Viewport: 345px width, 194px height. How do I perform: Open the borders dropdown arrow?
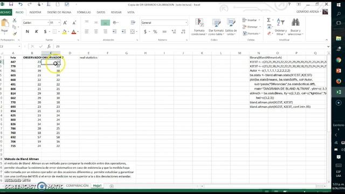click(x=59, y=32)
